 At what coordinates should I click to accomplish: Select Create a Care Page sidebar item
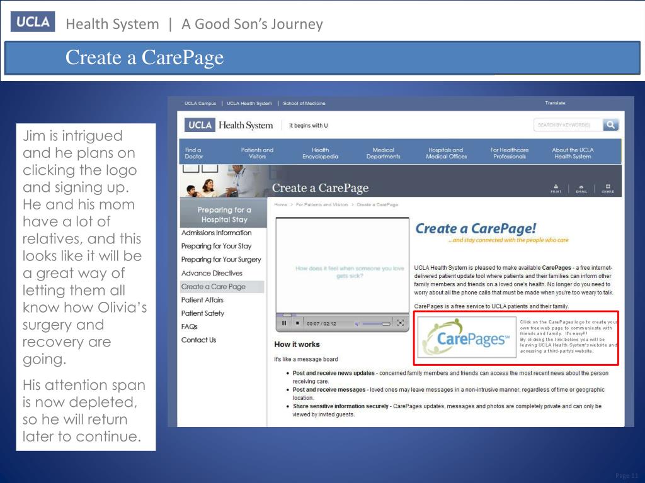pos(222,287)
